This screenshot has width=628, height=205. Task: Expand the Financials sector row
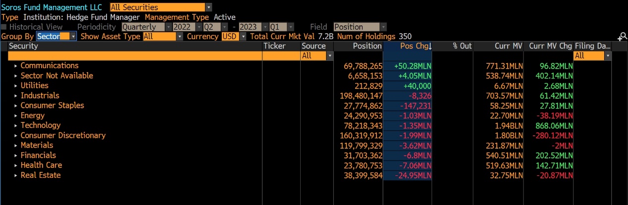coord(16,155)
